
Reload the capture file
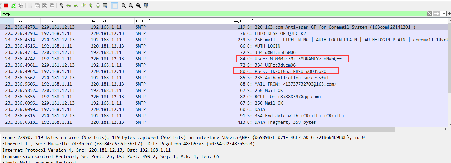point(52,6)
